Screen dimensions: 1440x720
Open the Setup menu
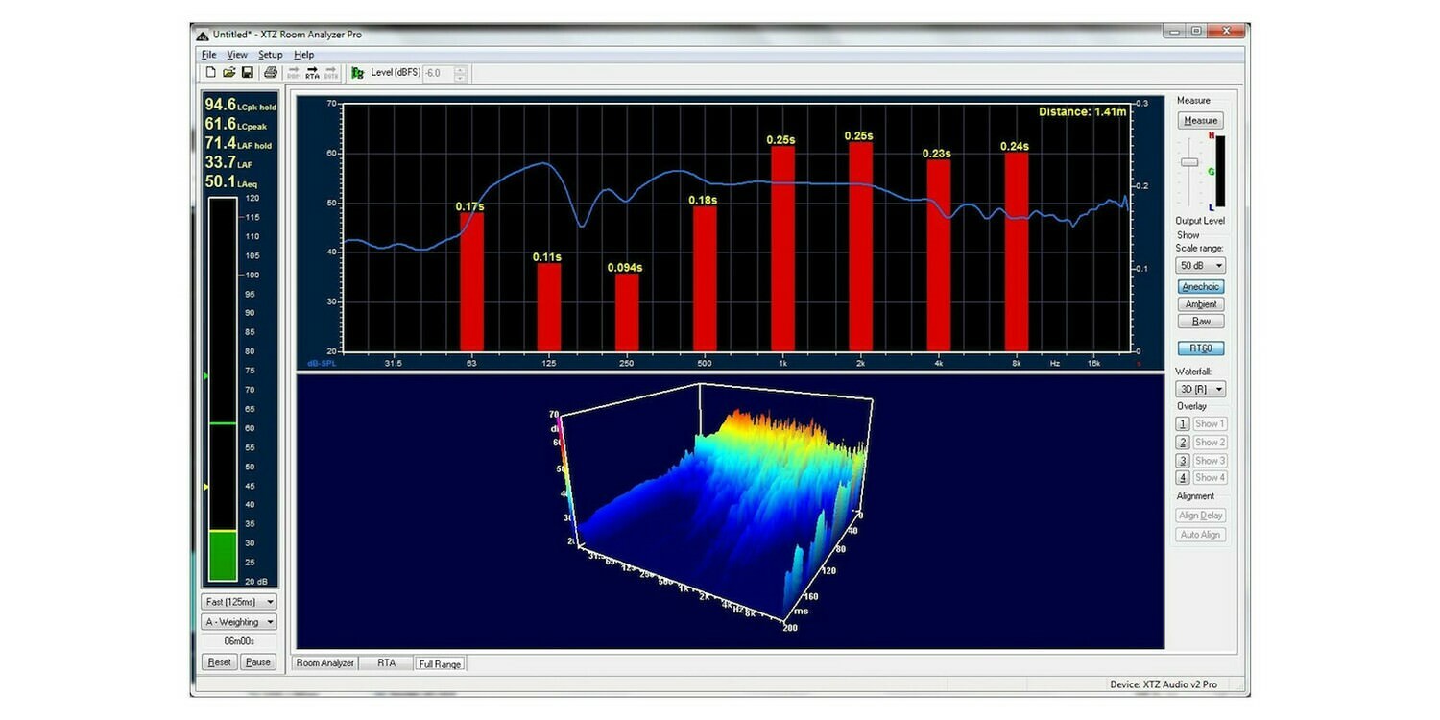pyautogui.click(x=270, y=55)
